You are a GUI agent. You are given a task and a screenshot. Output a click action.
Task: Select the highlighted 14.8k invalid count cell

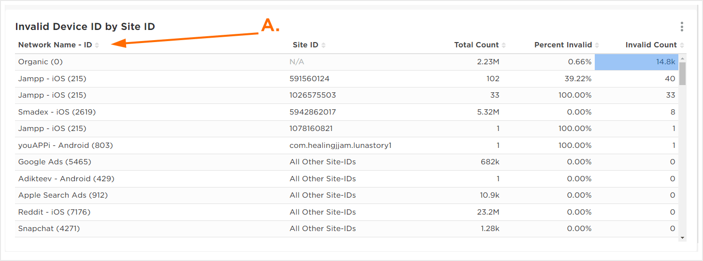click(x=636, y=62)
